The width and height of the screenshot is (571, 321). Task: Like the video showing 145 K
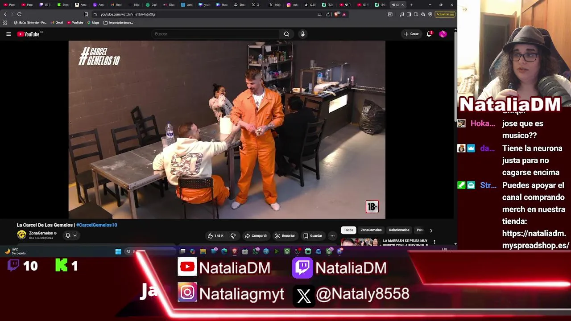tap(215, 236)
